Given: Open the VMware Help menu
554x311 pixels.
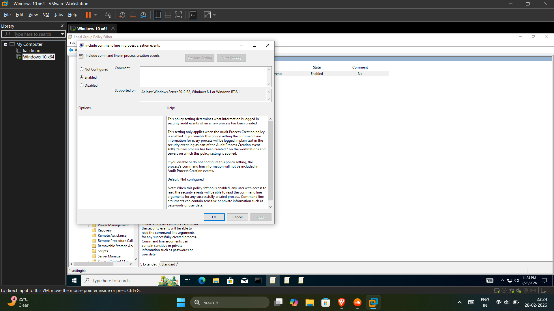Looking at the screenshot, I should [x=72, y=15].
